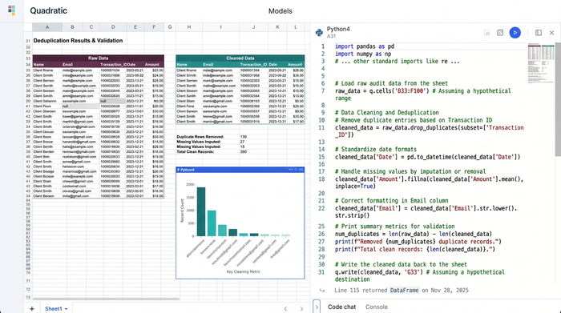Viewport: 561px width, 313px height.
Task: Select column A header
Action: coord(47,26)
